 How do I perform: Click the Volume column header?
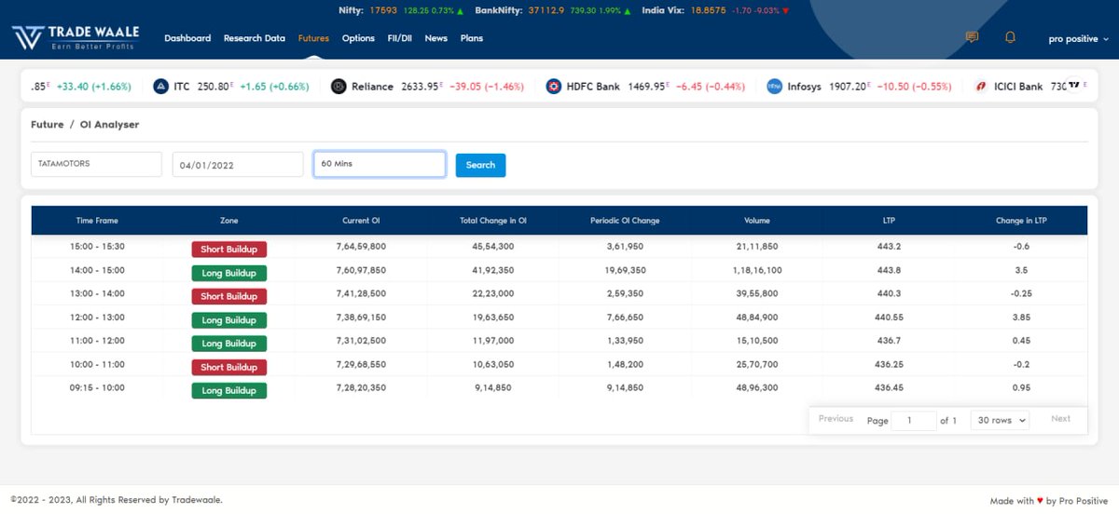tap(757, 221)
